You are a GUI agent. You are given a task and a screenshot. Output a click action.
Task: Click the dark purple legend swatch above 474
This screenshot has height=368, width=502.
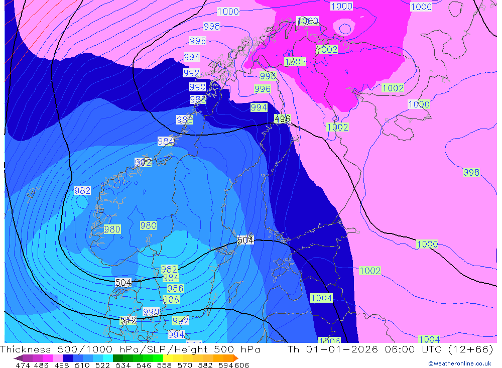28,358
